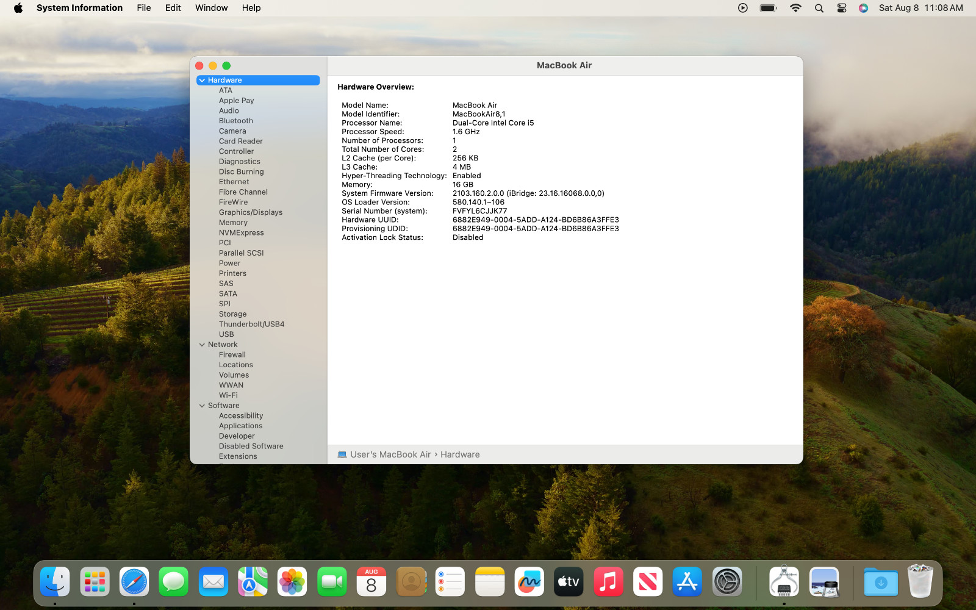Open the File menu
Screen dimensions: 976x610
[x=144, y=8]
